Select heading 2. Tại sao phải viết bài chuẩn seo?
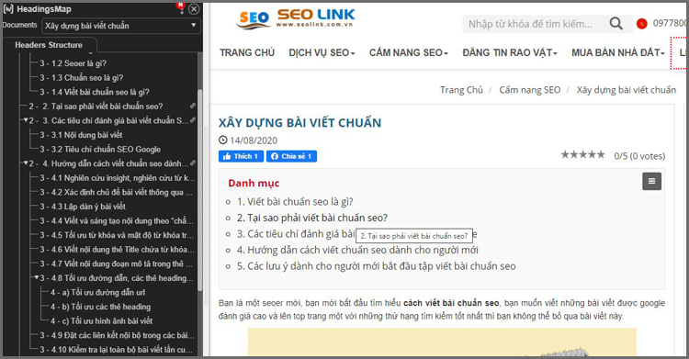 click(96, 107)
